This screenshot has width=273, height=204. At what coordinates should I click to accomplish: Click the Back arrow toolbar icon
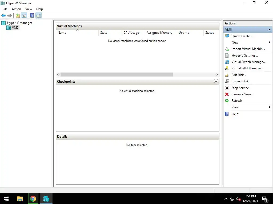point(3,16)
